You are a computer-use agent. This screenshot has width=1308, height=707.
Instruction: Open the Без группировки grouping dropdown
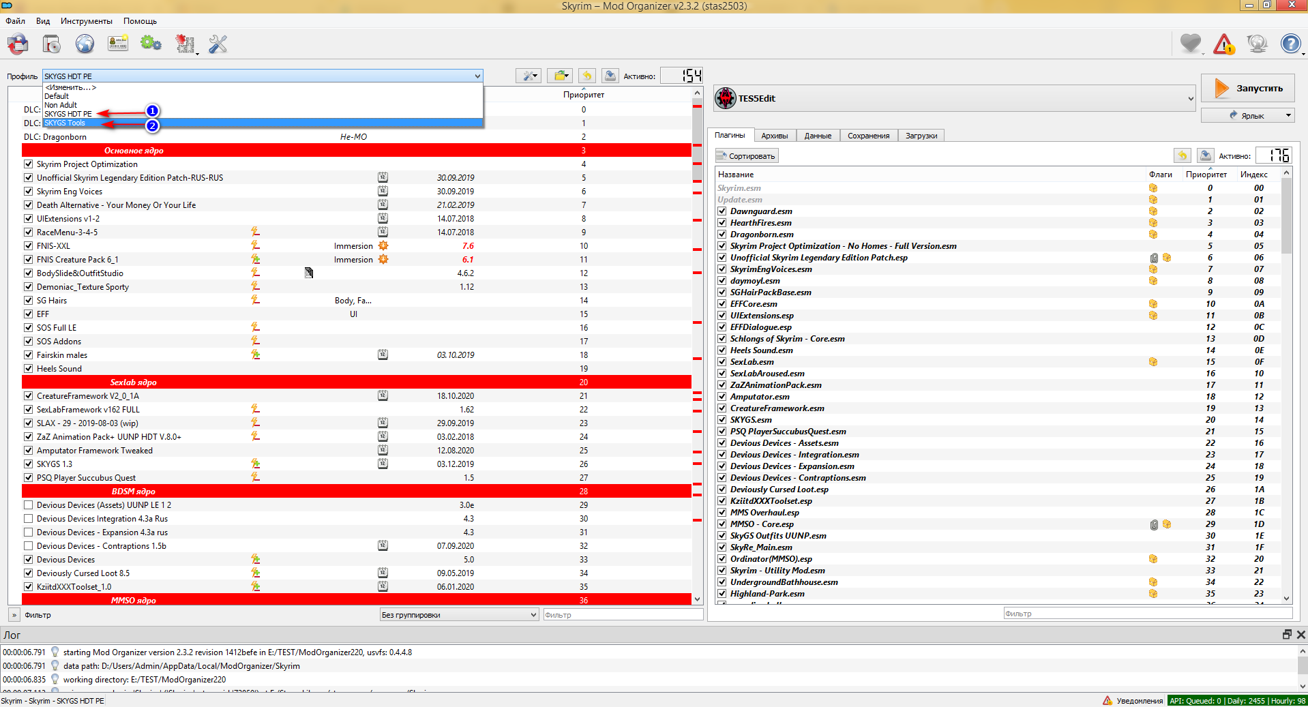pos(459,615)
